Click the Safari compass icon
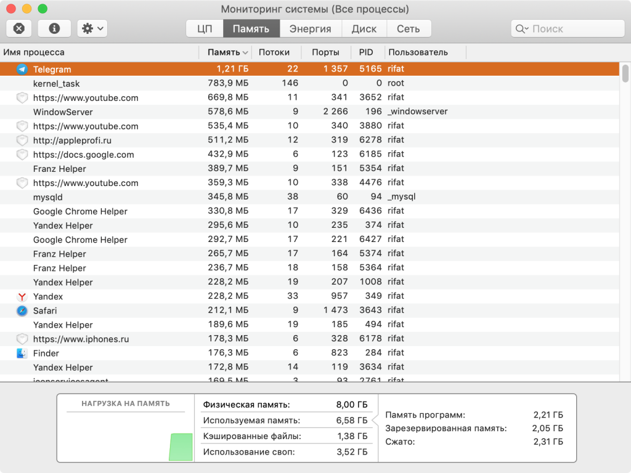The height and width of the screenshot is (473, 631). (x=22, y=310)
